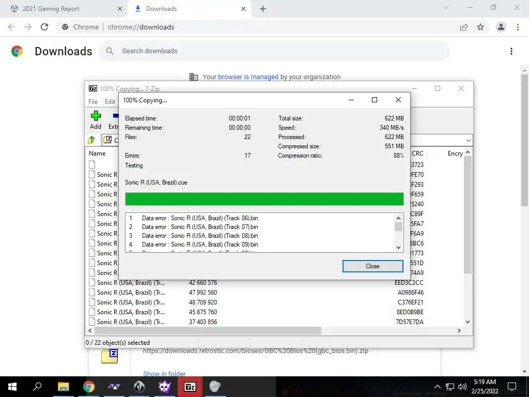Screen dimensions: 529x397
Task: Open File Explorer from taskbar
Action: click(x=63, y=387)
